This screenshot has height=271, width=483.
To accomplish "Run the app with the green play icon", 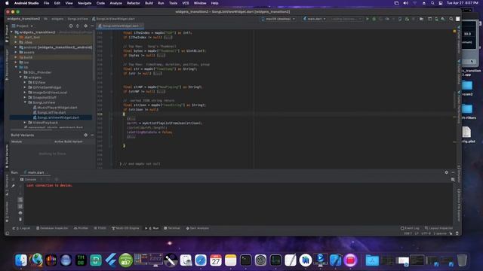I will pyautogui.click(x=368, y=19).
